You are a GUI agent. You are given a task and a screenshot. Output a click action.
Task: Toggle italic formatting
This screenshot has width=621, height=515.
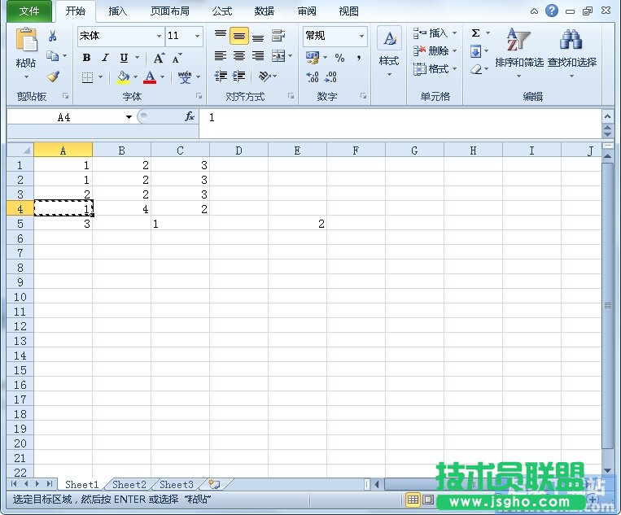pyautogui.click(x=105, y=58)
